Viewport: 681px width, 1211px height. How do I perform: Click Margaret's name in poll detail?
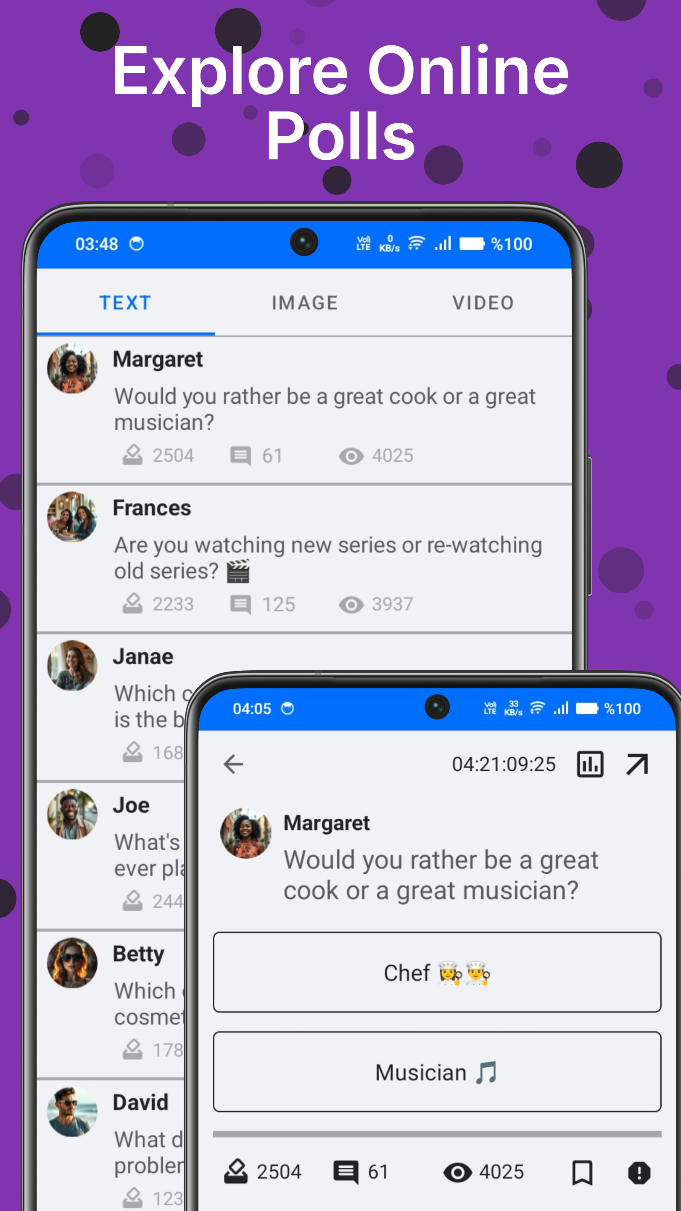pyautogui.click(x=327, y=823)
